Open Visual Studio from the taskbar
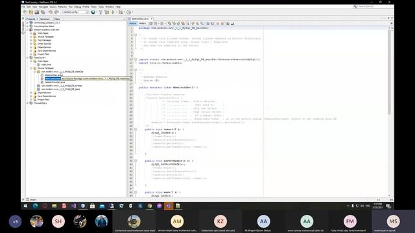Viewport: 415px width, 233px height. [73, 206]
